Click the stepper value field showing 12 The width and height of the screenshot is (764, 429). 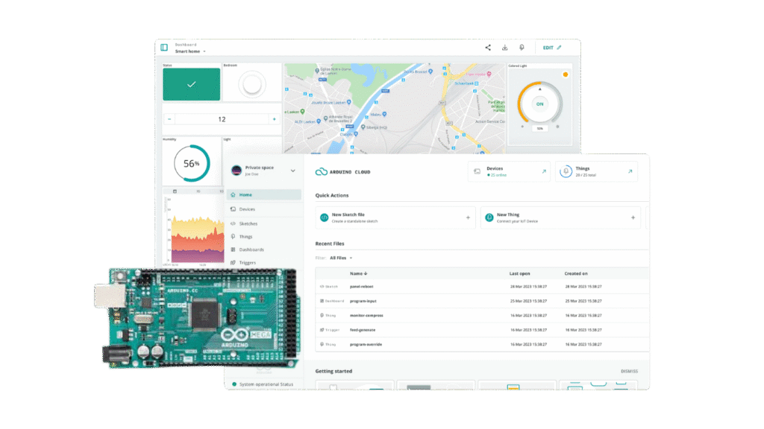(222, 119)
